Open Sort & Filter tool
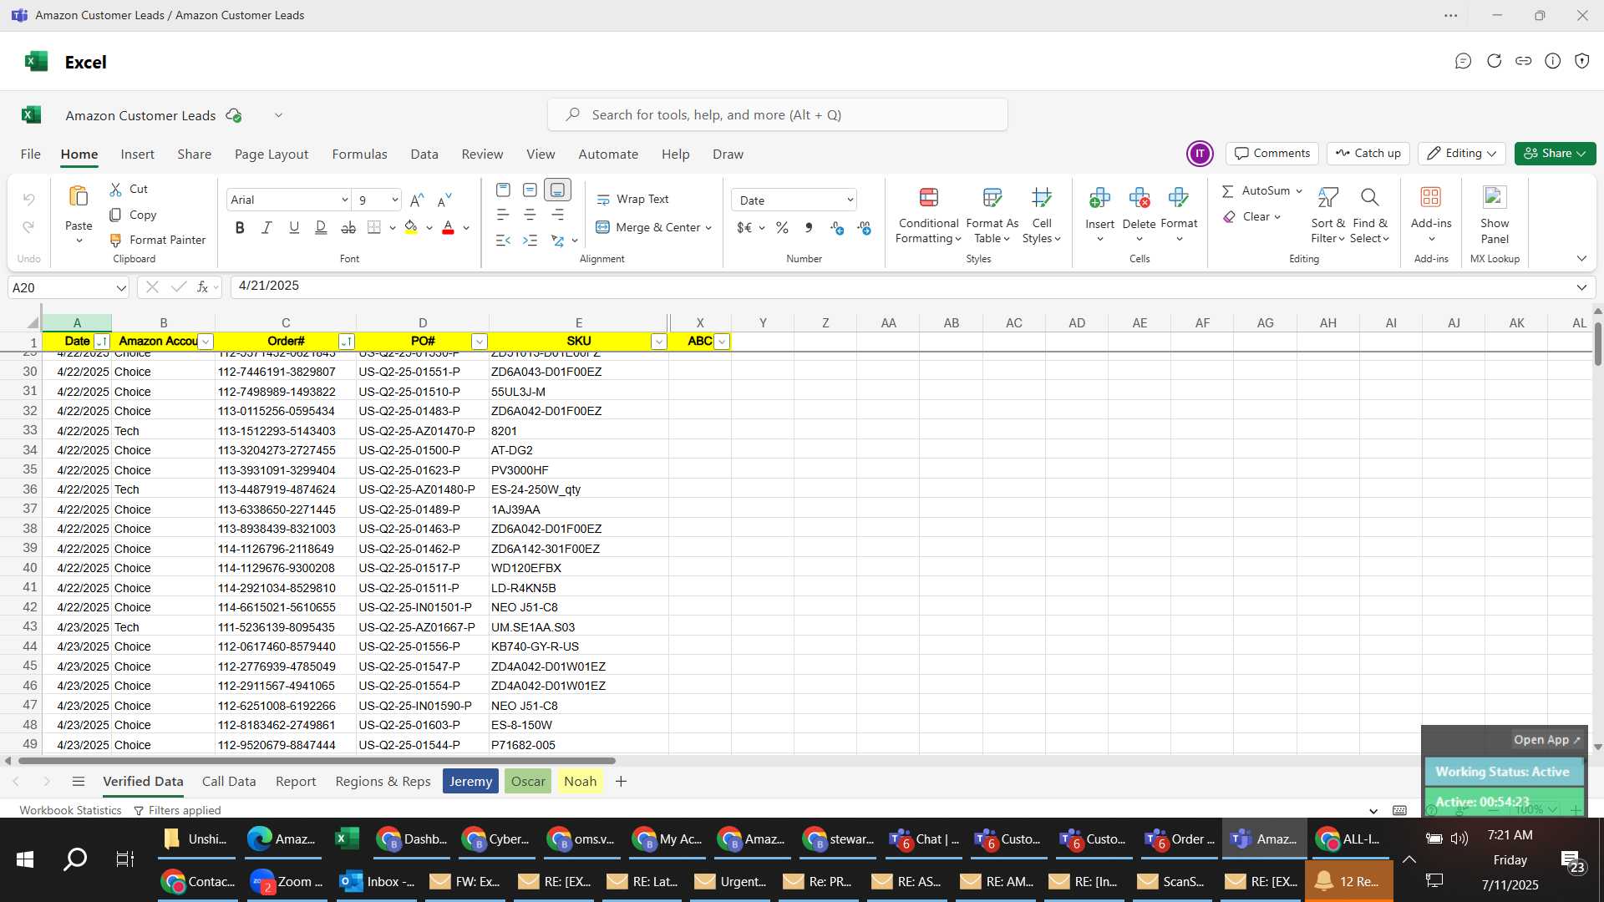The height and width of the screenshot is (902, 1604). [1327, 197]
